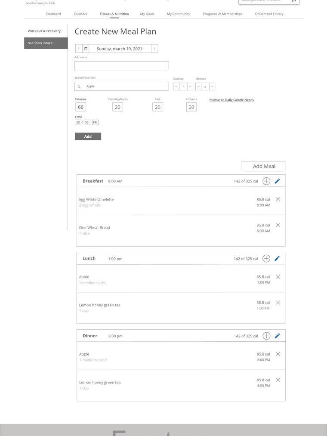The width and height of the screenshot is (327, 436).
Task: Toggle the PM button in Time field
Action: pos(95,122)
